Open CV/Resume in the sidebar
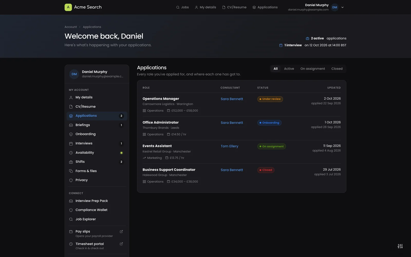The height and width of the screenshot is (257, 411). pos(97,107)
